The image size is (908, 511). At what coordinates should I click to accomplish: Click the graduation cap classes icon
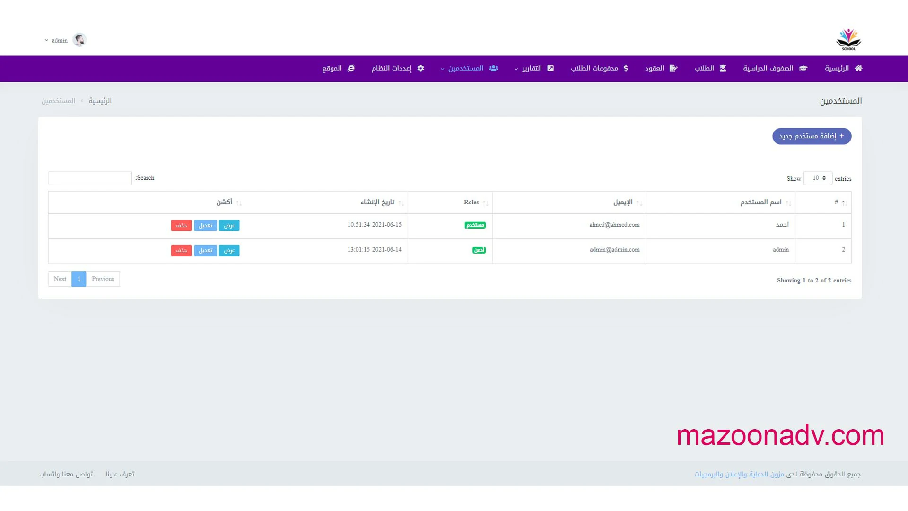pos(803,69)
